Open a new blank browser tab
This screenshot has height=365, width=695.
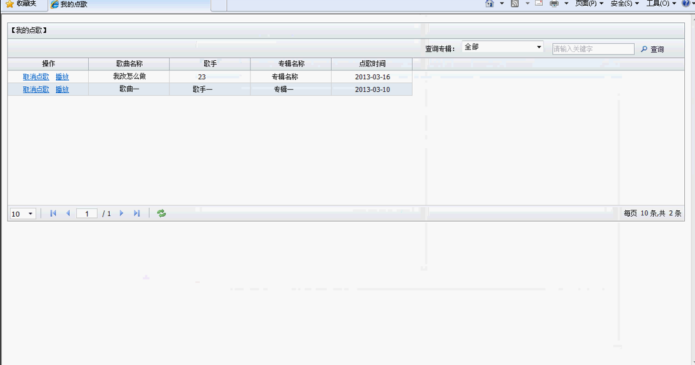(219, 5)
